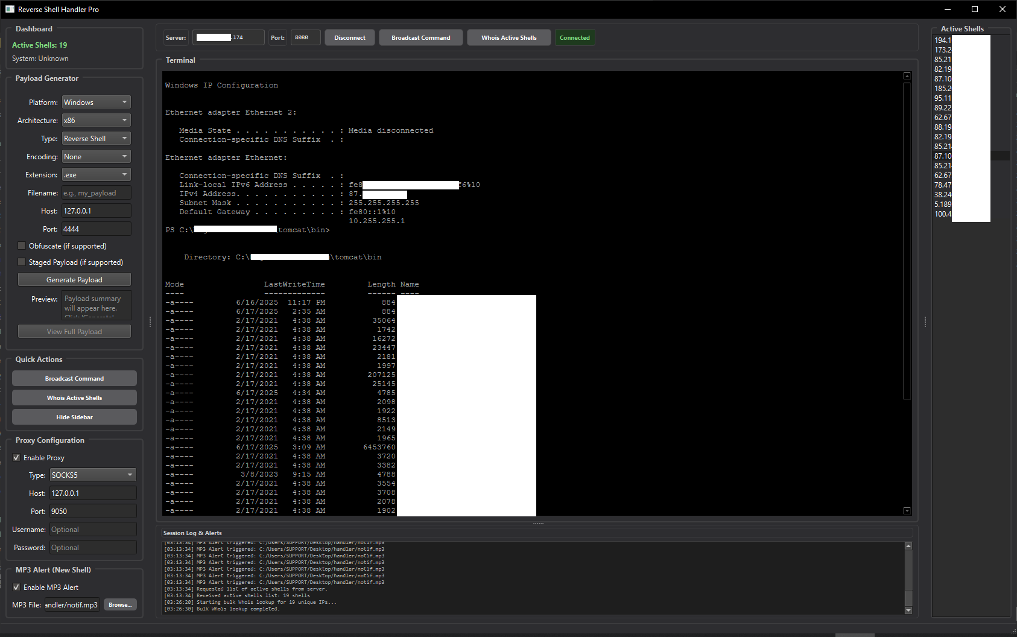Click the Generate Payload button

click(x=74, y=280)
